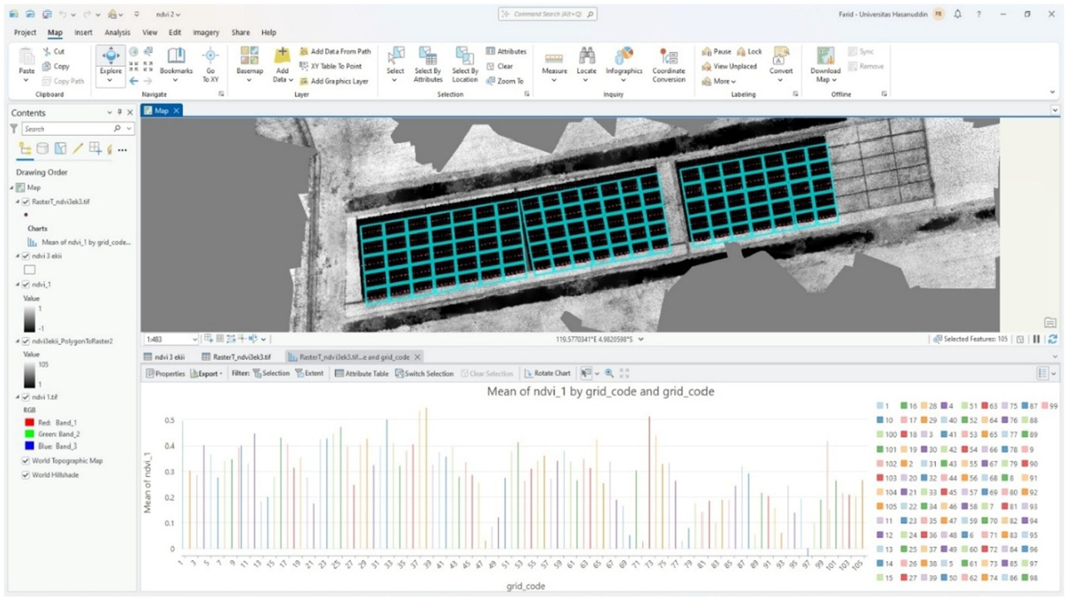Toggle World Topographic Map layer visibility

pos(26,461)
